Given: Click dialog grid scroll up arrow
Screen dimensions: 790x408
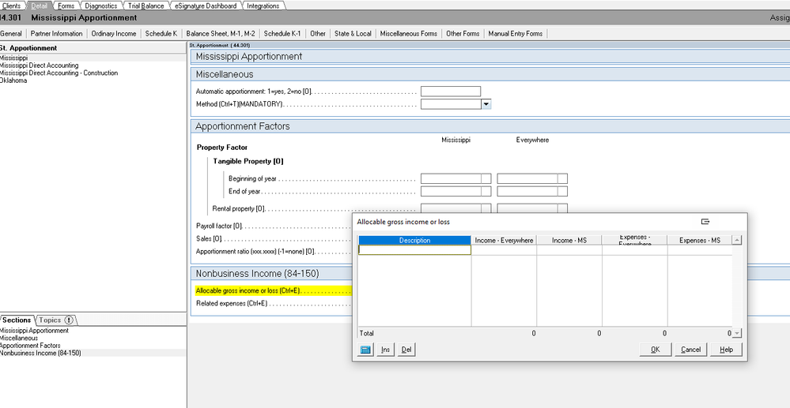Looking at the screenshot, I should (x=737, y=240).
